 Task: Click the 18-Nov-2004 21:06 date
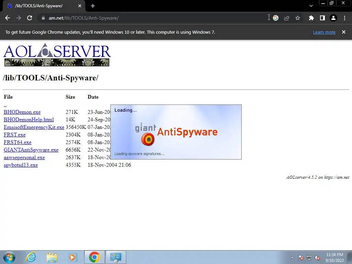pos(109,165)
